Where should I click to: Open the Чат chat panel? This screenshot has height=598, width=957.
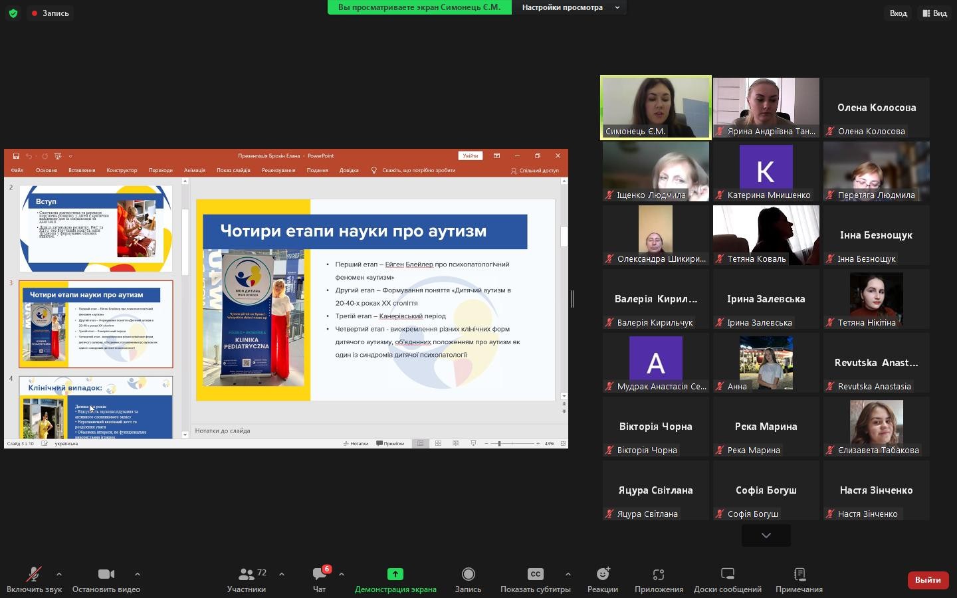coord(320,579)
